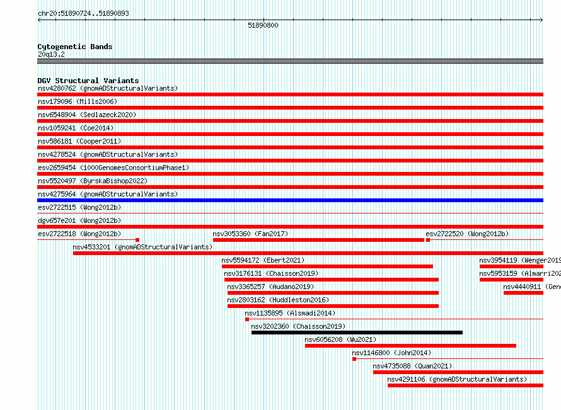The image size is (561, 410).
Task: Open nsv3053360 Fan2017 variant
Action: click(x=250, y=234)
